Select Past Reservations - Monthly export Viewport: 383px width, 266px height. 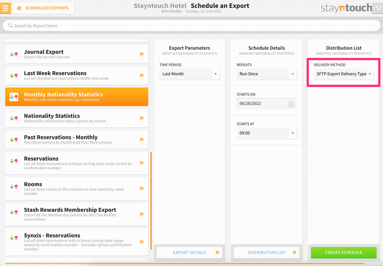77,139
